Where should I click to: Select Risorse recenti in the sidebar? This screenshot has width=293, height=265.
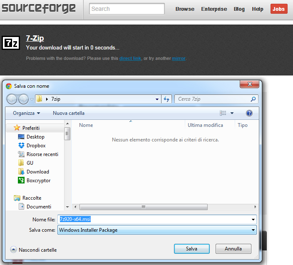pos(42,154)
